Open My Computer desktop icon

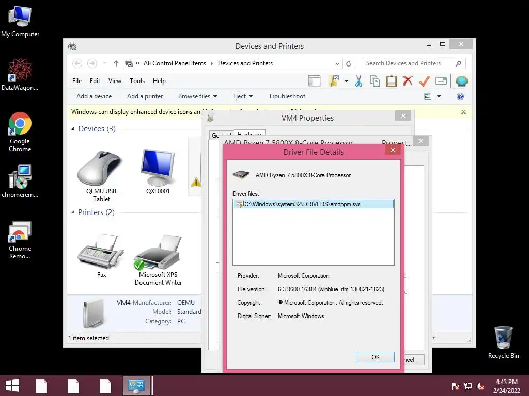click(20, 22)
